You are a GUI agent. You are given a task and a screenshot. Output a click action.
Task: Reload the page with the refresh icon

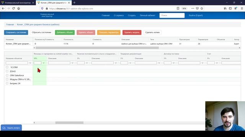click(x=14, y=8)
